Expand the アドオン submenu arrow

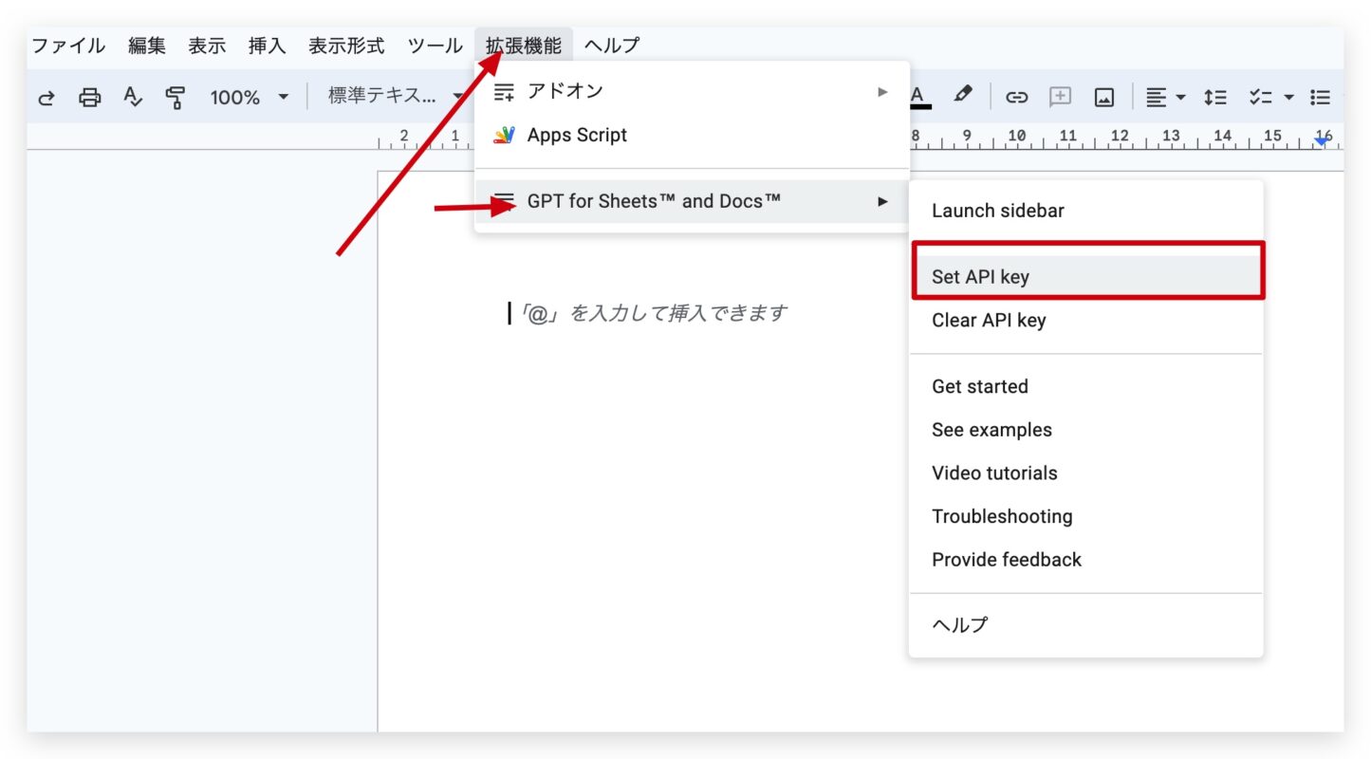[883, 91]
